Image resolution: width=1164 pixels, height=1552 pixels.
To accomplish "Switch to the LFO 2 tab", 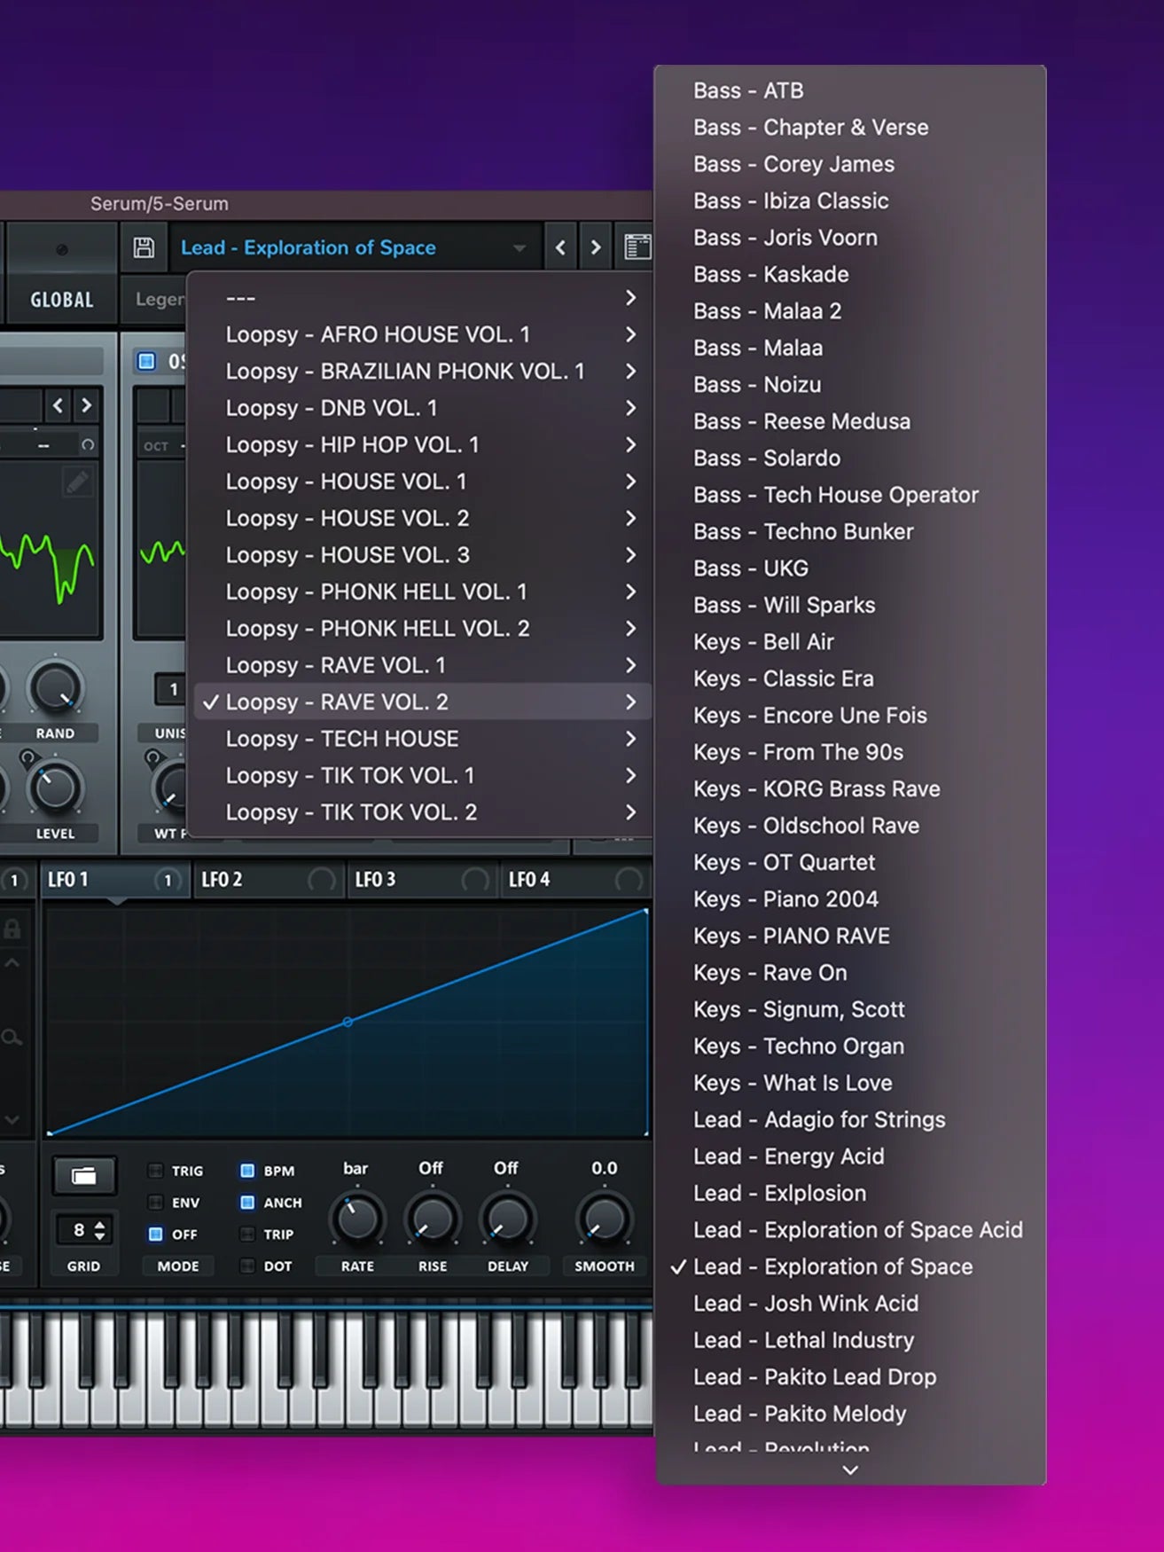I will coord(269,880).
